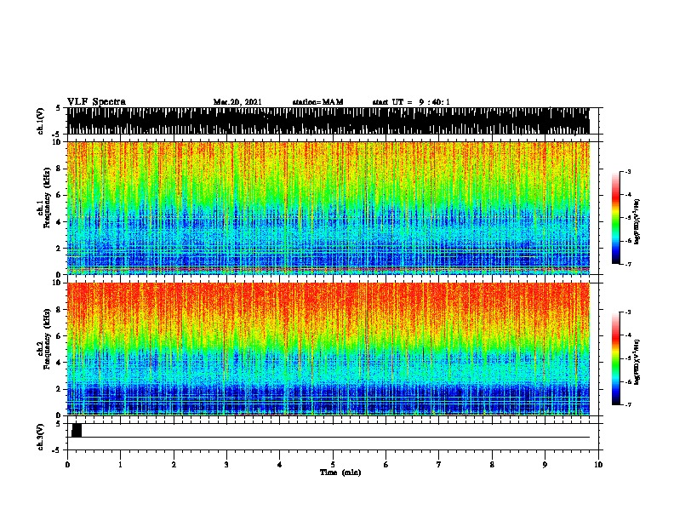Click the "10" label on the time axis
Image resolution: width=674 pixels, height=521 pixels.
tap(598, 465)
